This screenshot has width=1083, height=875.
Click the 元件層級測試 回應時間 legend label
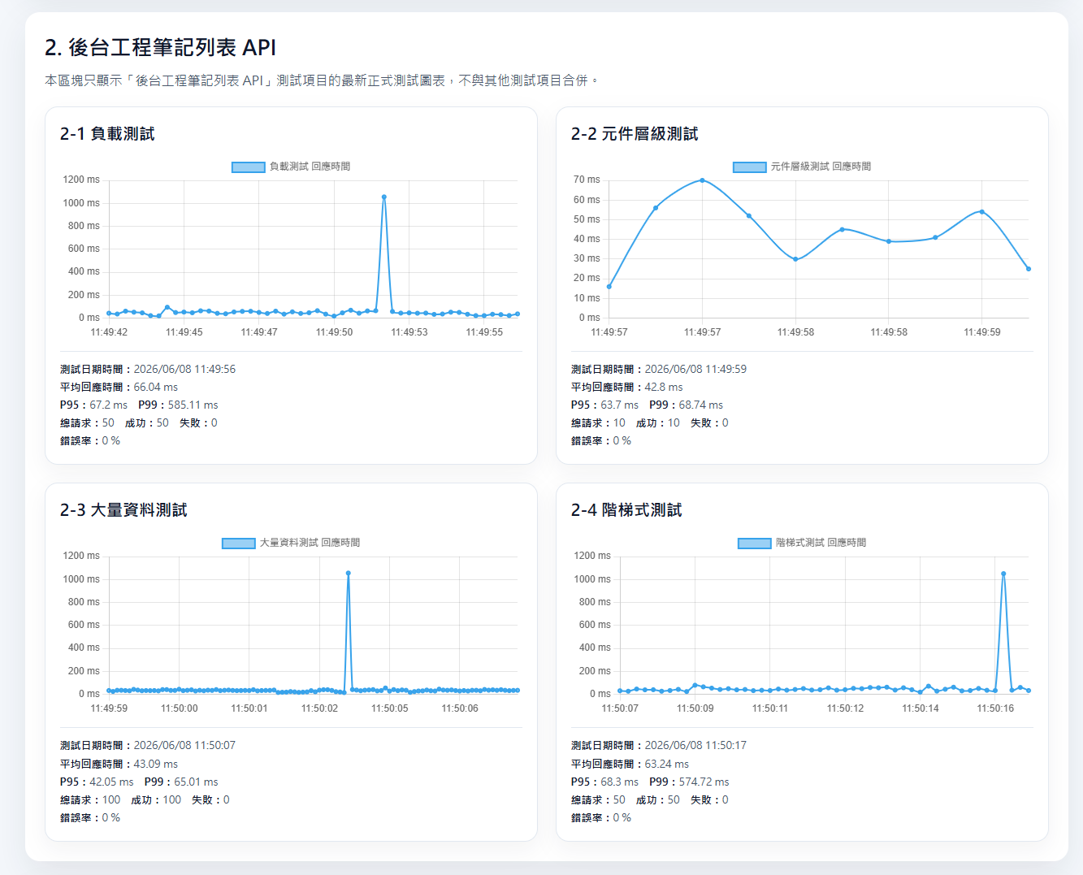click(821, 167)
